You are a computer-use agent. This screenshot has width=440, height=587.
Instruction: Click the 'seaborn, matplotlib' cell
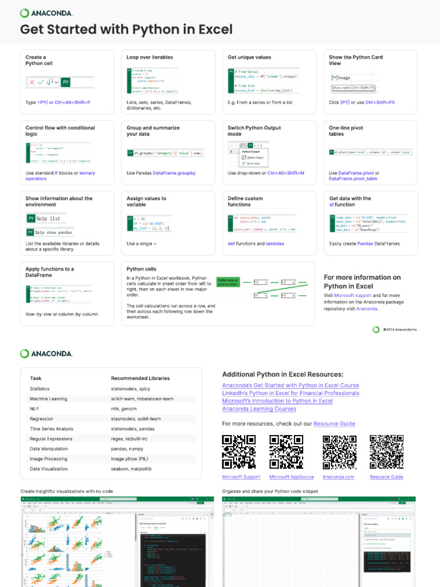coord(131,469)
